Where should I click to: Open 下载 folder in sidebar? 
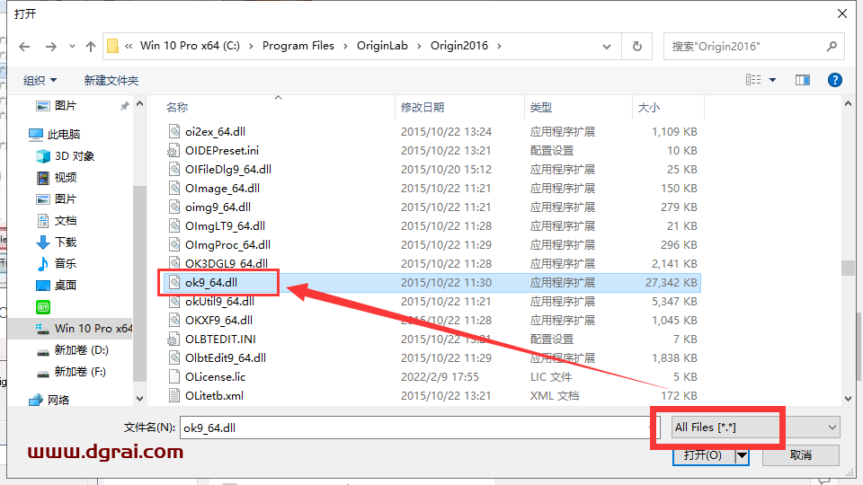(57, 242)
